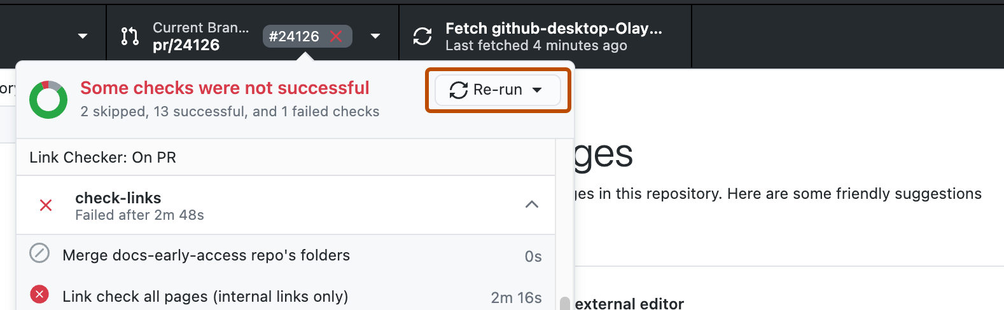
Task: Click Fetch github-desktop-Olay... button
Action: (x=545, y=36)
